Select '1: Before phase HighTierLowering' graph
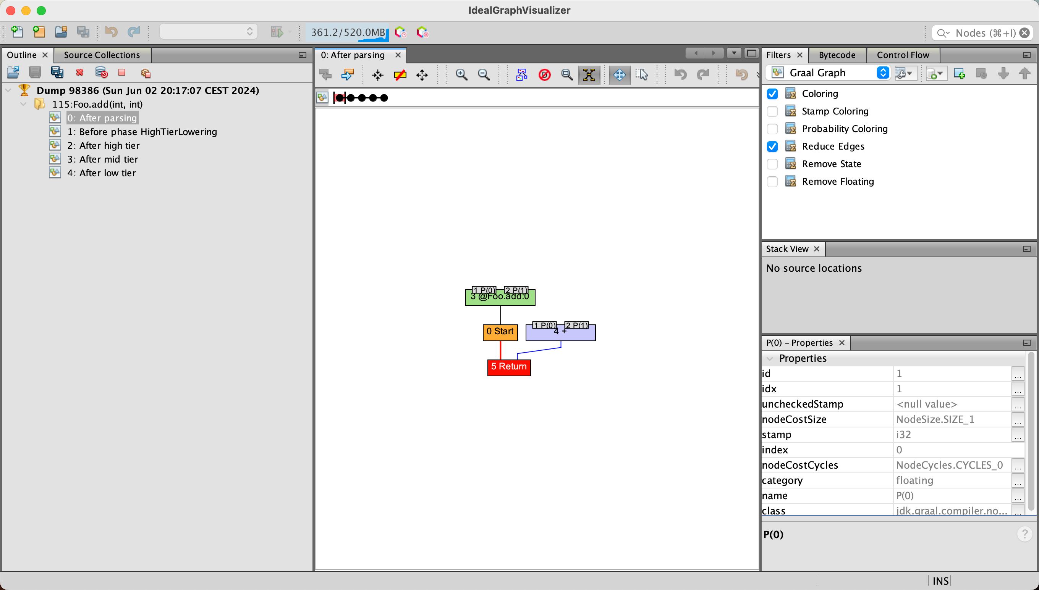 tap(142, 132)
